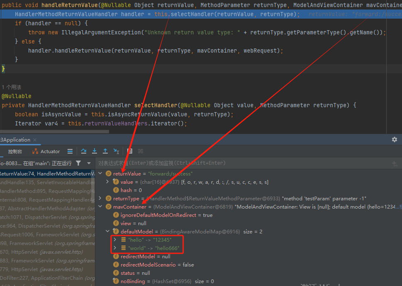Screen dimensions: 402x286
Task: Select the 670 HttpServlet stack frame
Action: click(47, 252)
